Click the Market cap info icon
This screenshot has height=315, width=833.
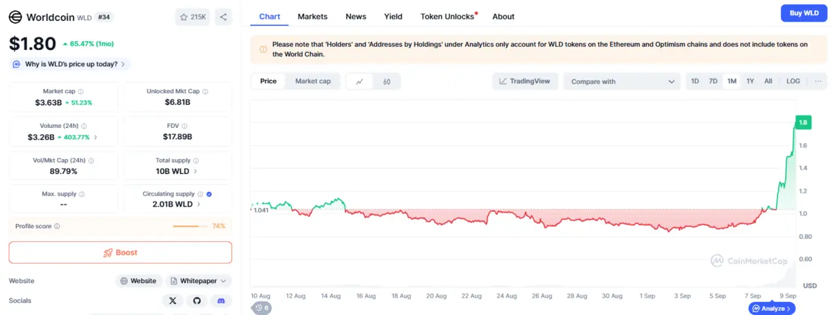pyautogui.click(x=81, y=91)
